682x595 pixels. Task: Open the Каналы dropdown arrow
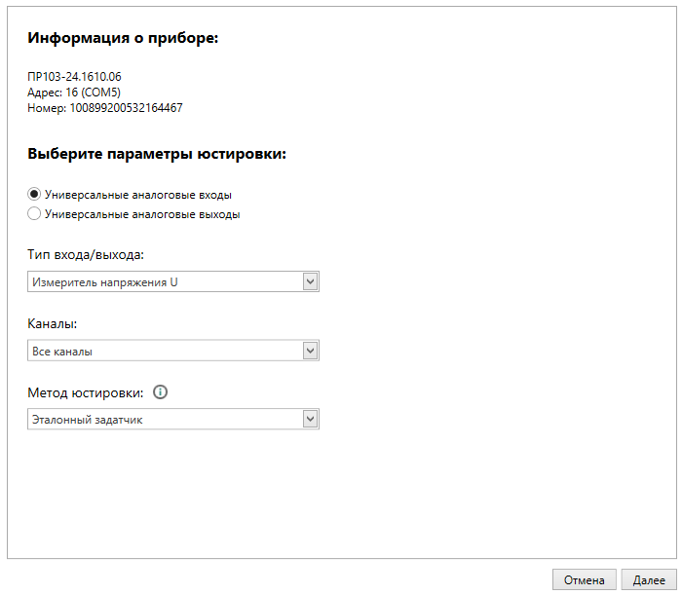pyautogui.click(x=311, y=350)
